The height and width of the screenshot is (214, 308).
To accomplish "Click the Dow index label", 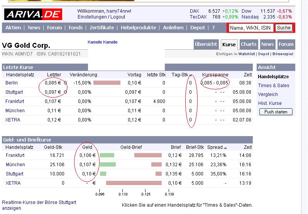I will point(246,11).
